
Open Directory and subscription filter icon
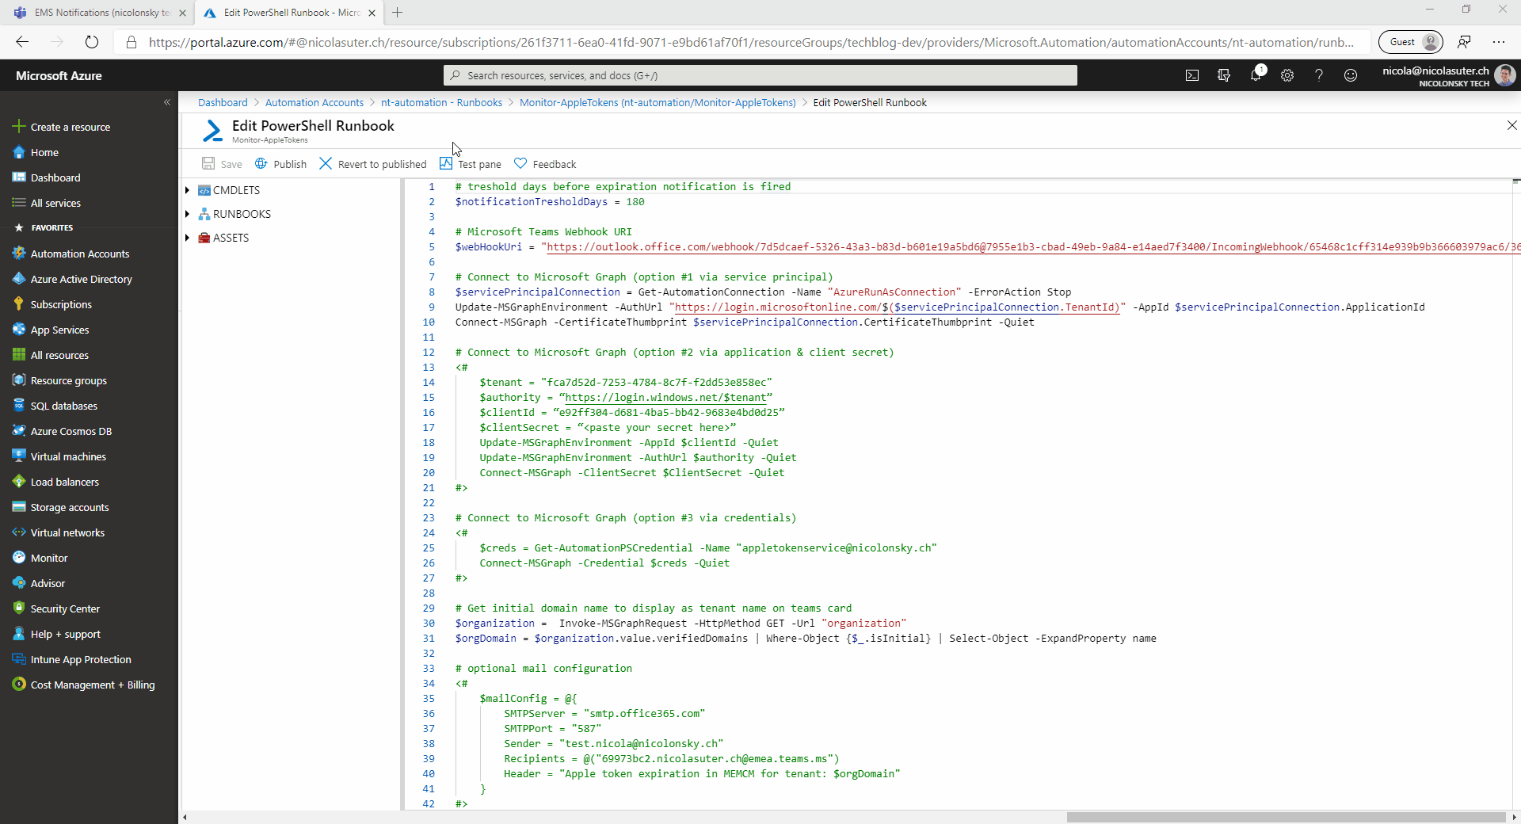click(x=1224, y=75)
